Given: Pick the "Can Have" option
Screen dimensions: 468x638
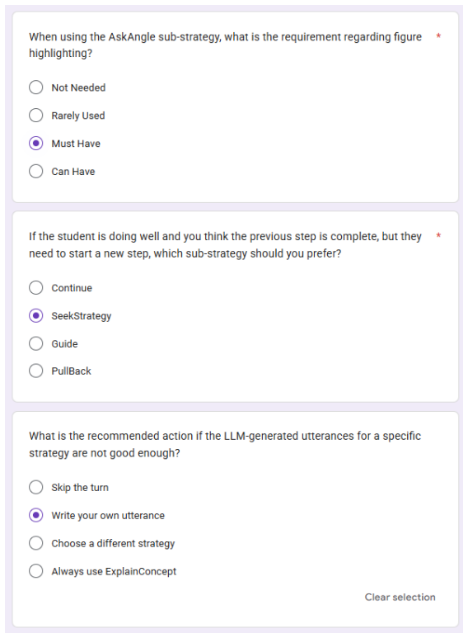Looking at the screenshot, I should [35, 172].
